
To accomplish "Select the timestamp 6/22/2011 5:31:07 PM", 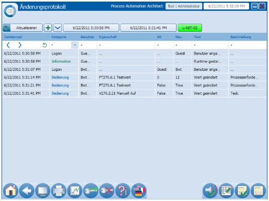I will pyautogui.click(x=22, y=69).
